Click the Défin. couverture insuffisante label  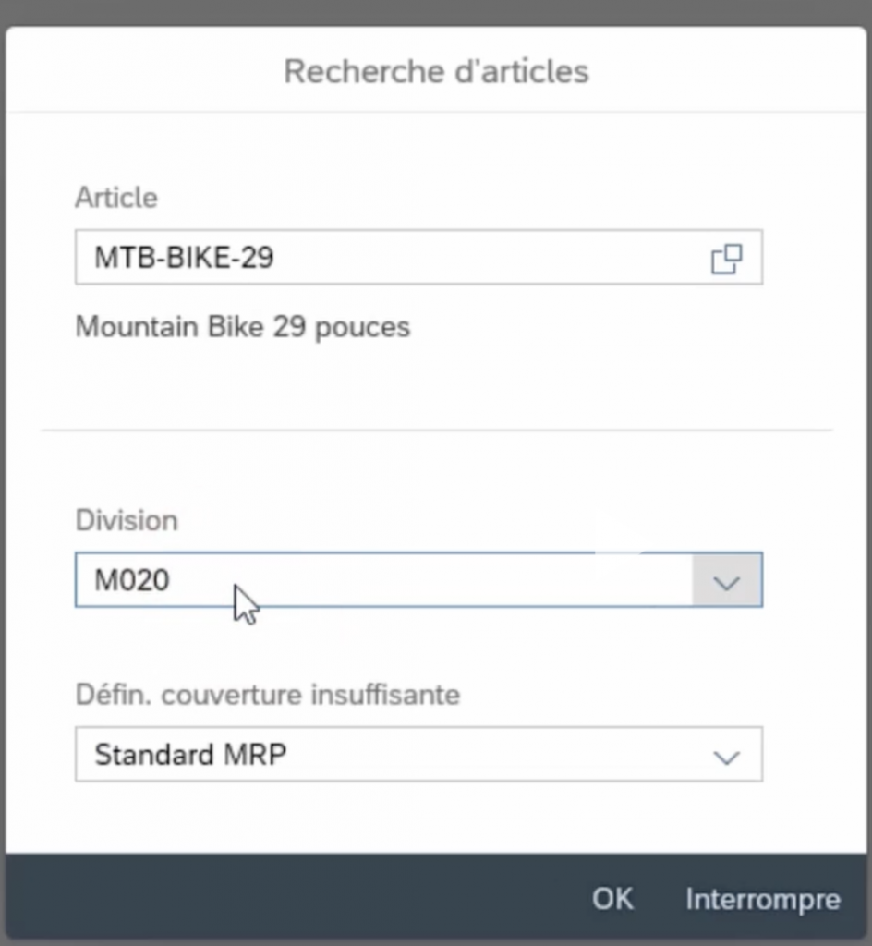coord(268,695)
